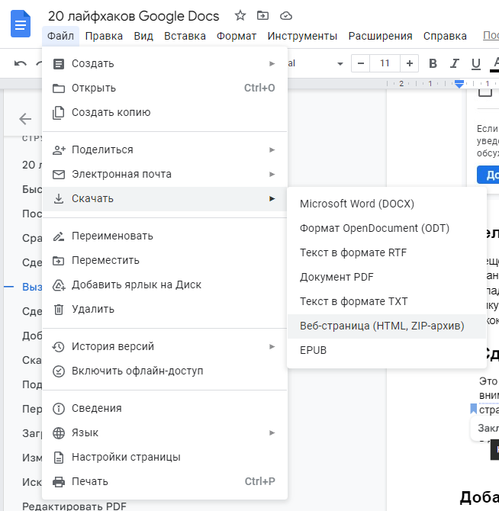Open the Вид menu

click(143, 36)
